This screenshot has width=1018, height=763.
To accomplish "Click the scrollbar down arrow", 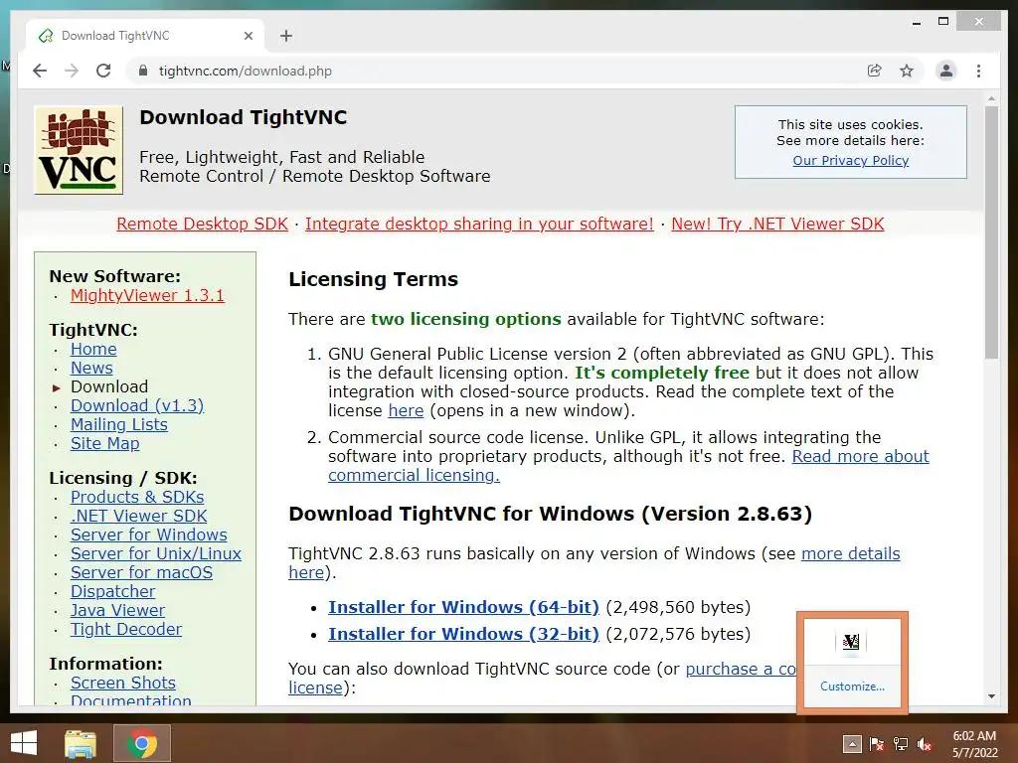I will click(991, 696).
